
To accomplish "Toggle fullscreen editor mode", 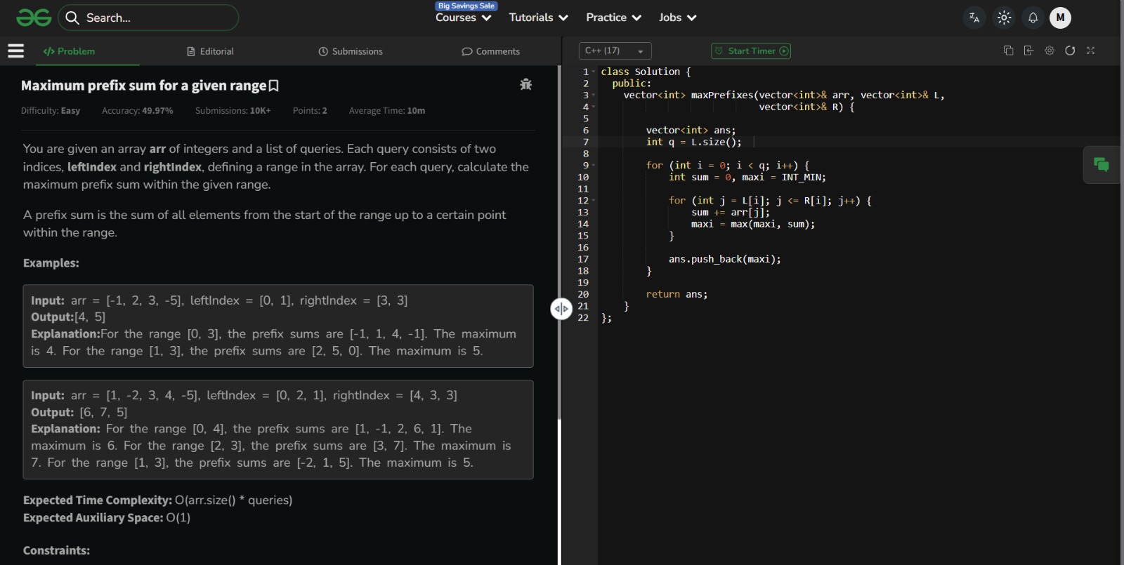I will click(x=1091, y=51).
